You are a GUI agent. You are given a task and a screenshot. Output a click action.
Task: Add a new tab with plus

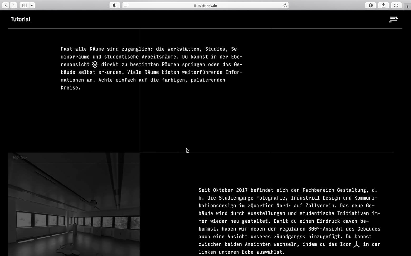pyautogui.click(x=407, y=7)
